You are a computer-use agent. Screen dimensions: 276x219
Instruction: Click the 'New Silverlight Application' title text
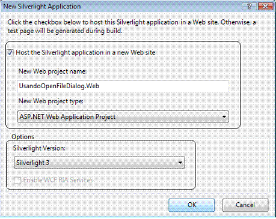[42, 7]
